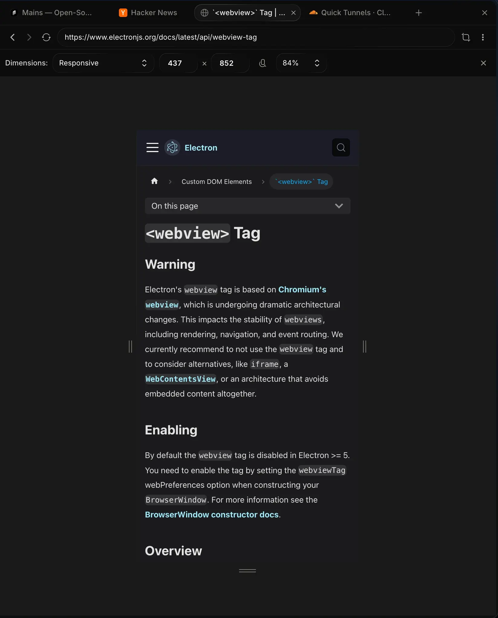Screen dimensions: 498x618
Task: Go forward using the forward arrow
Action: click(29, 37)
